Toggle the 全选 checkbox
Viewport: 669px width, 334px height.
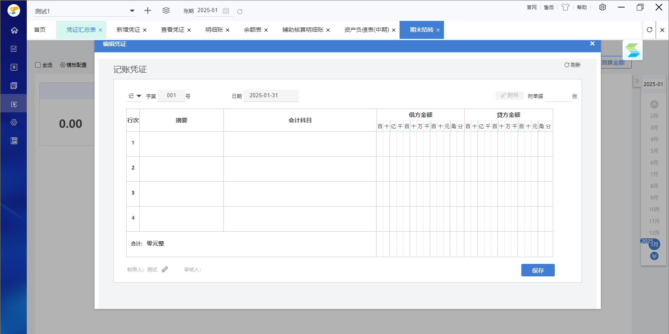tap(38, 65)
